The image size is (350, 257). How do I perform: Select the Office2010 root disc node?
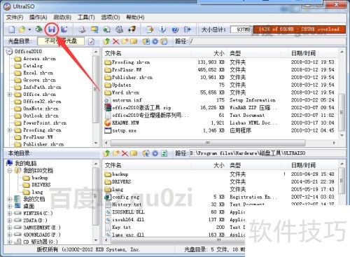(x=28, y=51)
